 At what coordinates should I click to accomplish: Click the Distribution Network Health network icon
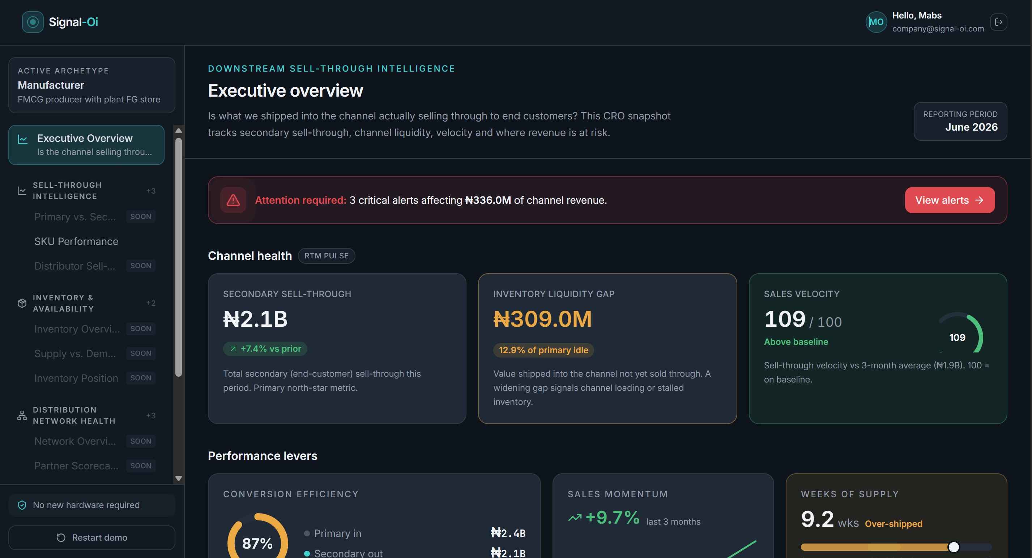(x=22, y=415)
